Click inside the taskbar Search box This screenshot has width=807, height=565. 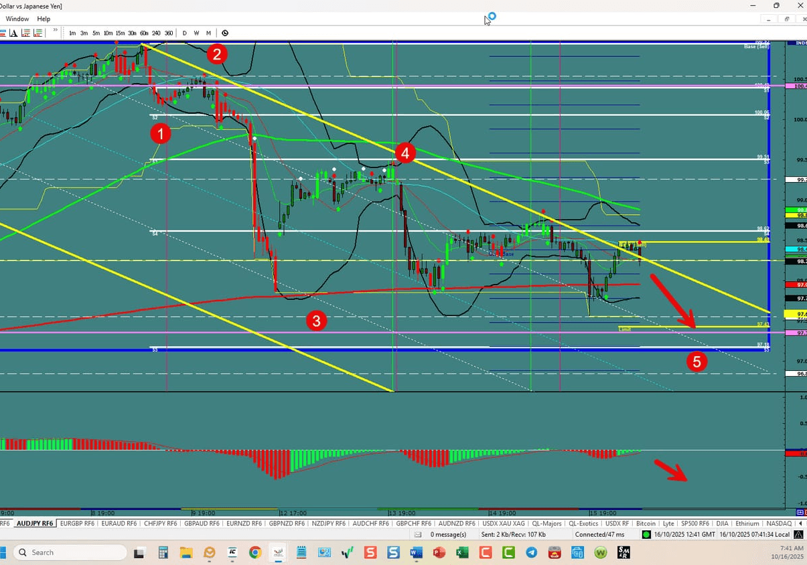(67, 552)
